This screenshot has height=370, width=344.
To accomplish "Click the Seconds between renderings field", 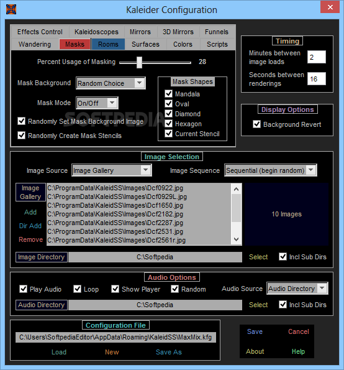I will [x=317, y=79].
